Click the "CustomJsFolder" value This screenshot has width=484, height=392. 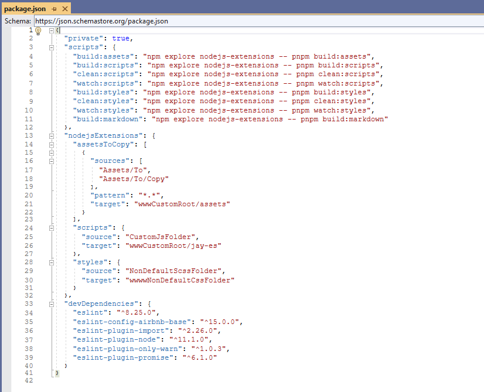160,237
